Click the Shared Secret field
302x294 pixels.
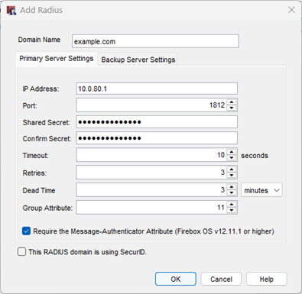click(x=157, y=122)
